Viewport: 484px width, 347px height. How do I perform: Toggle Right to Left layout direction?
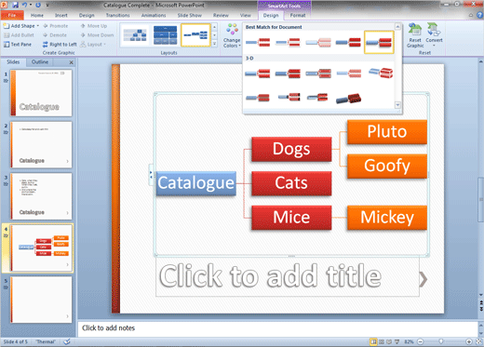[x=60, y=45]
